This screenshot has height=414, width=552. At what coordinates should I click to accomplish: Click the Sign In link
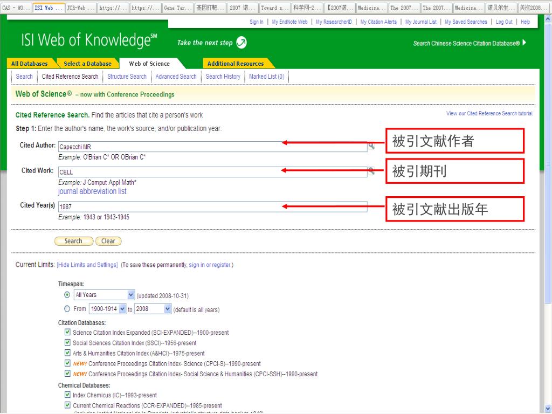257,22
